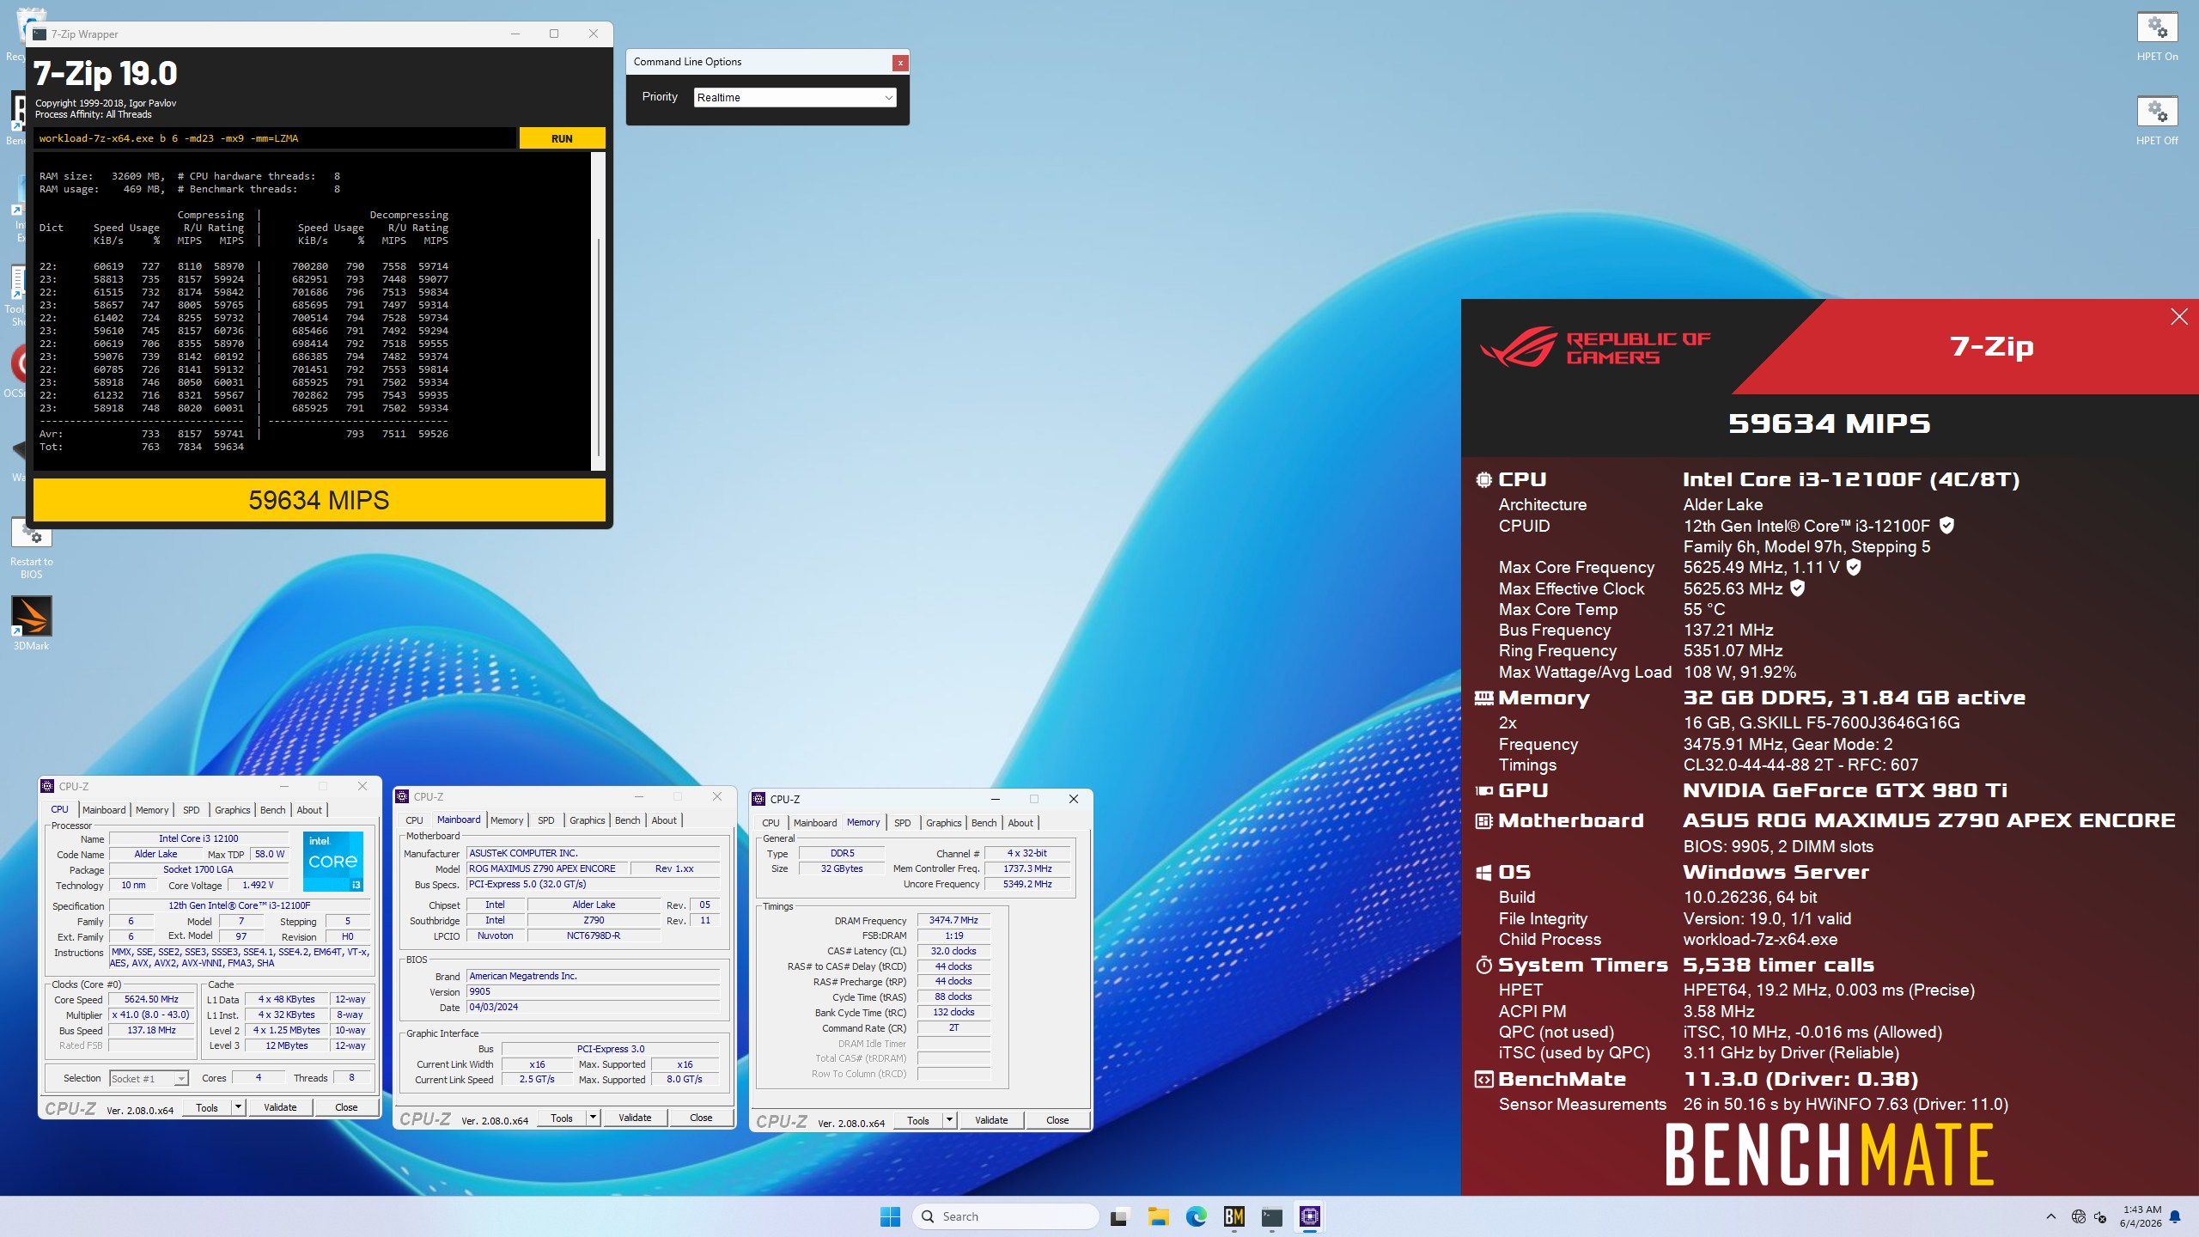2199x1237 pixels.
Task: Open Graphics tab in CPU-Z Mainboard window
Action: tap(588, 820)
